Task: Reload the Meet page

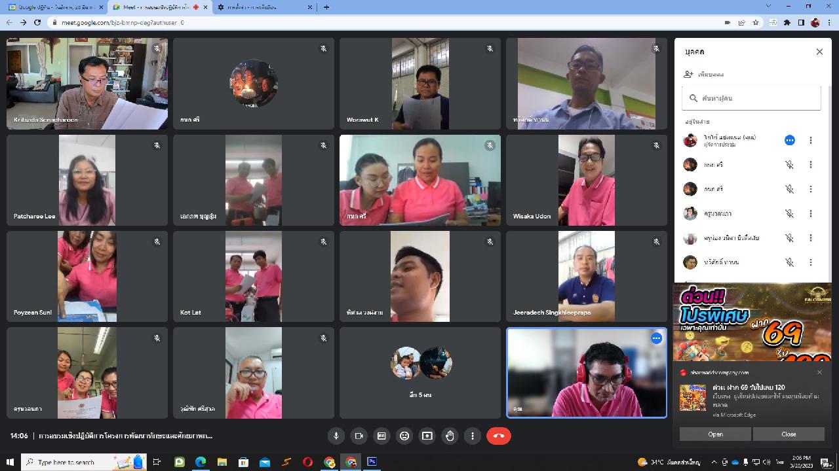Action: [37, 22]
